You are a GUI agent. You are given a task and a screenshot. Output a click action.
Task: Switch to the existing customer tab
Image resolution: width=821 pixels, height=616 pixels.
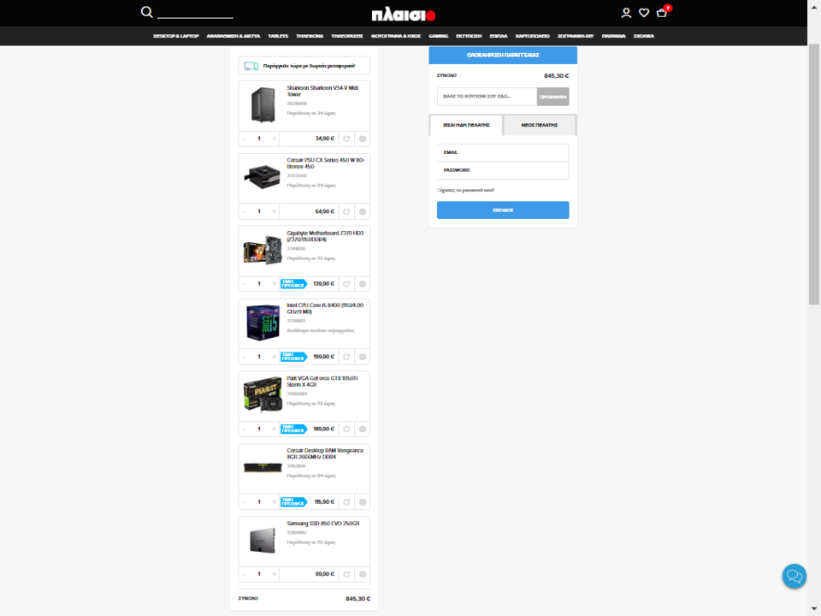tap(466, 125)
